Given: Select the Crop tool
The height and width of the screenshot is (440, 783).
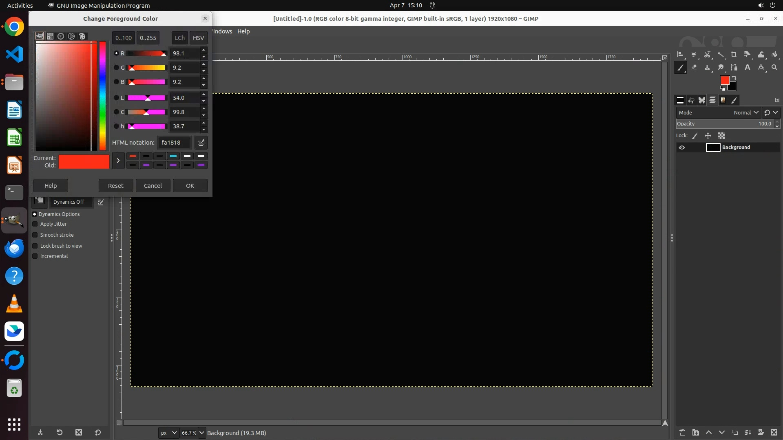Looking at the screenshot, I should (x=734, y=55).
